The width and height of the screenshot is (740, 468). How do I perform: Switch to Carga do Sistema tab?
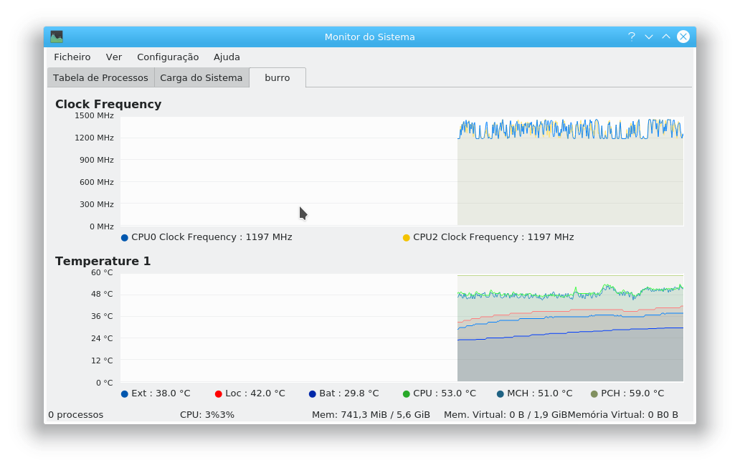(x=201, y=78)
